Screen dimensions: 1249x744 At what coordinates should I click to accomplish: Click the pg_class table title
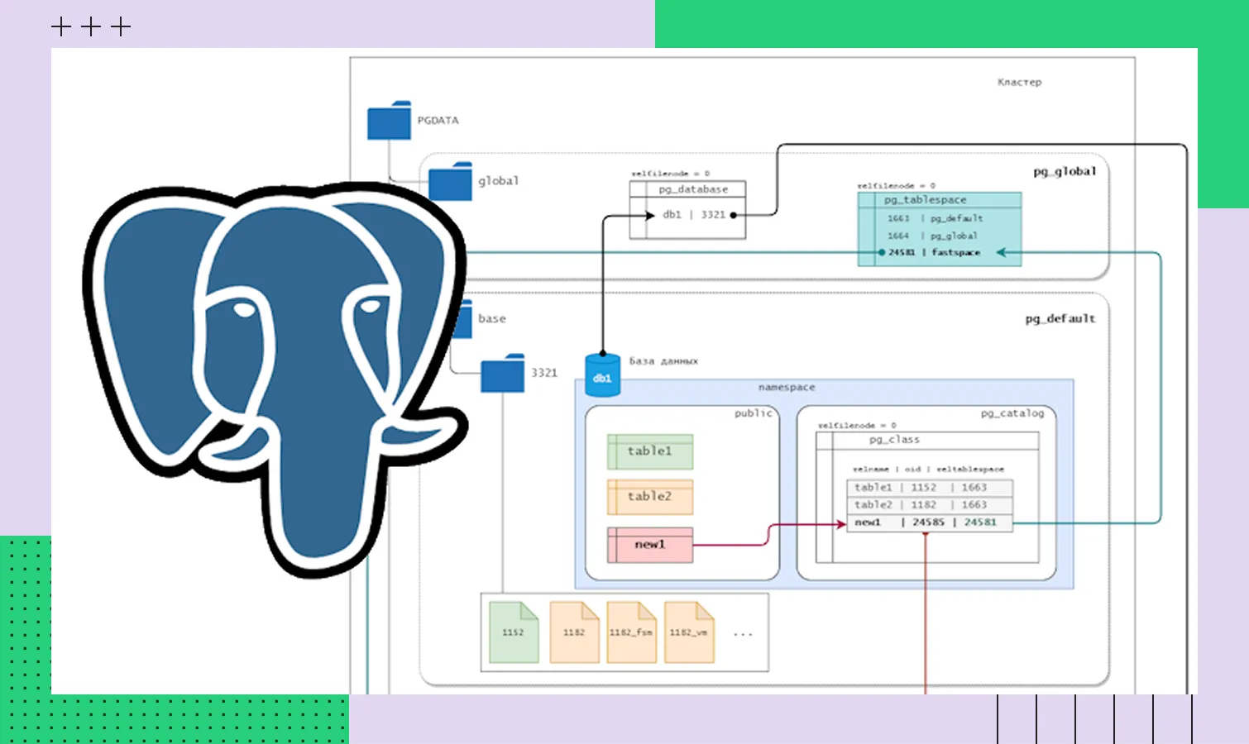894,440
